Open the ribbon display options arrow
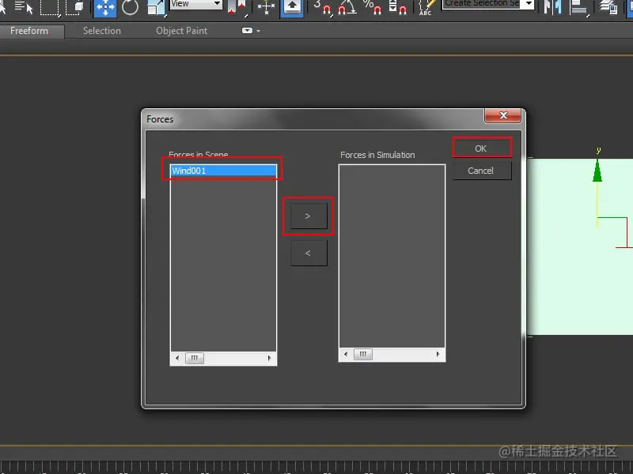The image size is (633, 474). click(x=259, y=31)
